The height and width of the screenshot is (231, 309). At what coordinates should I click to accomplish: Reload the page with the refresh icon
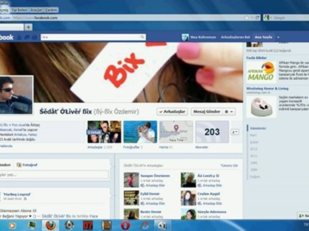pos(257,18)
